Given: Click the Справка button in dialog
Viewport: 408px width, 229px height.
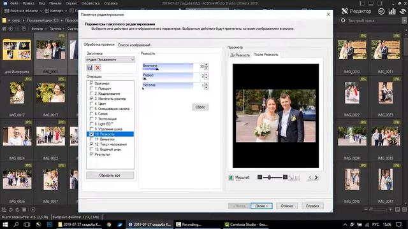Looking at the screenshot, I should click(312, 206).
